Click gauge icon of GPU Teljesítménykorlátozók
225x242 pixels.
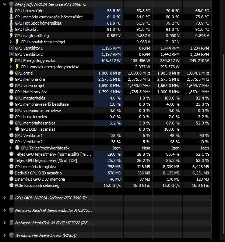(17, 148)
